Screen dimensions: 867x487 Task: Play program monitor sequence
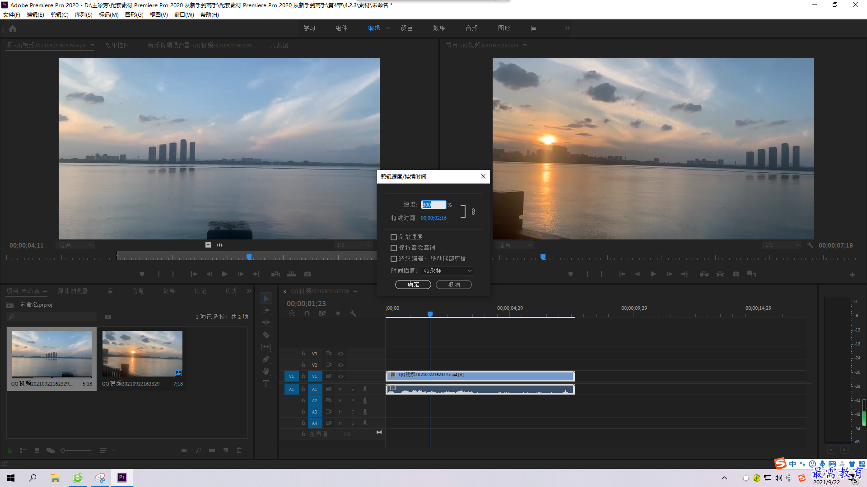[653, 274]
